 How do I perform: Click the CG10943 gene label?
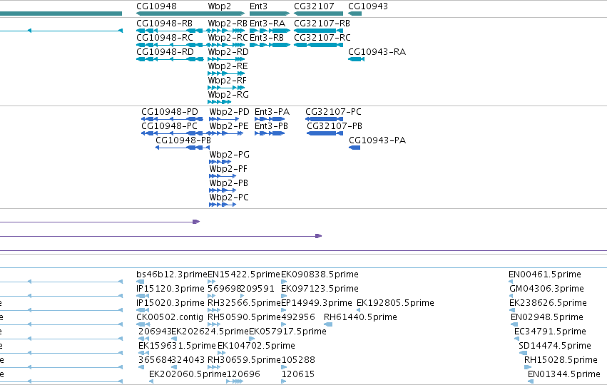tap(368, 6)
